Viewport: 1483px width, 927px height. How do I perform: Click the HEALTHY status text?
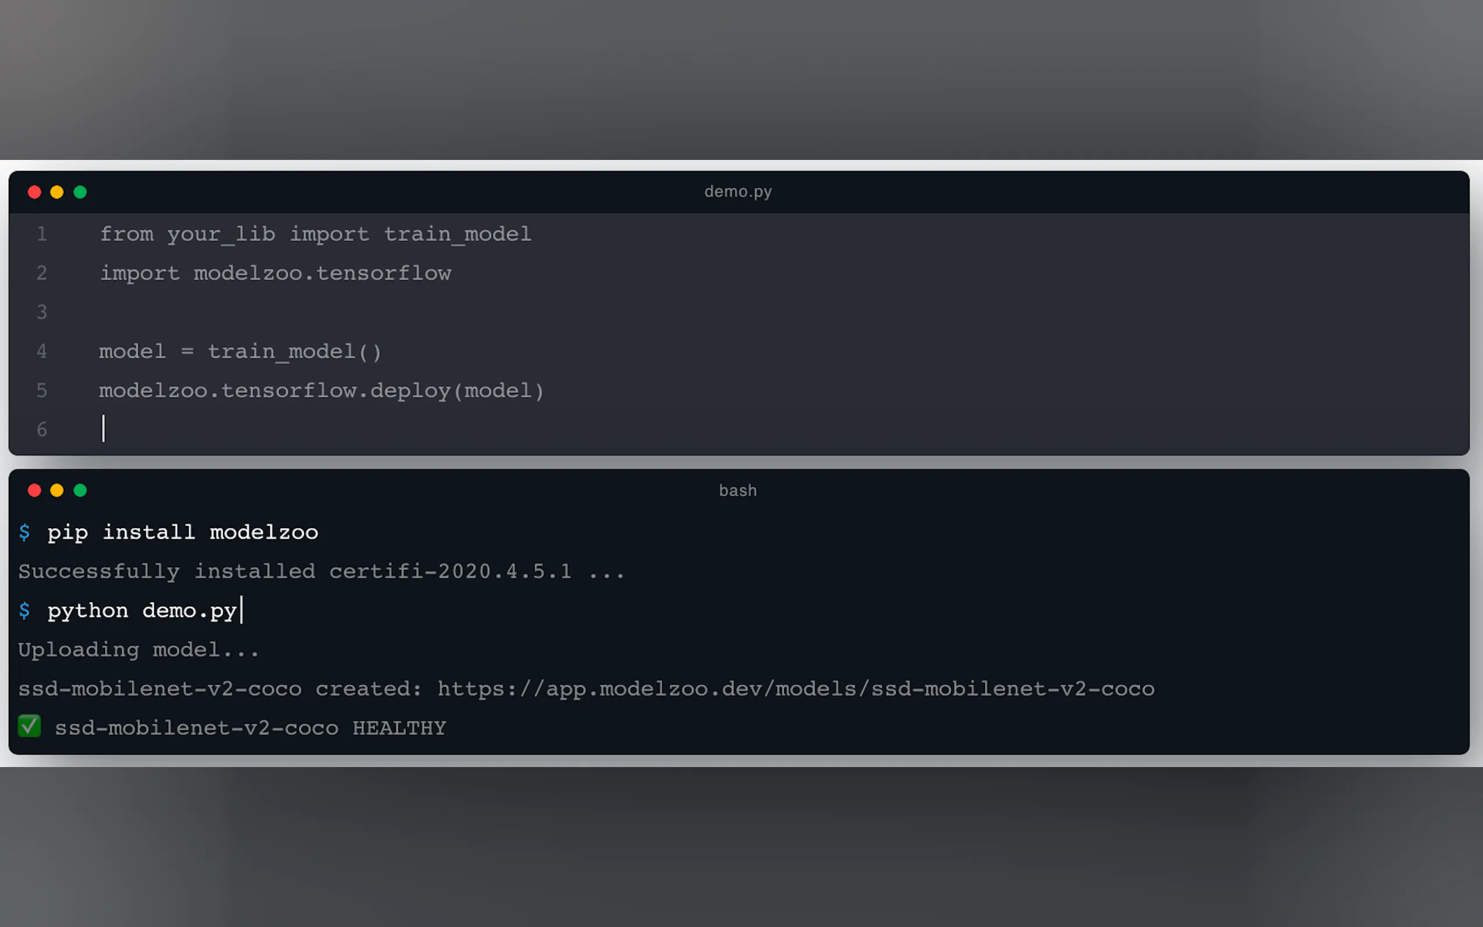[x=399, y=728]
